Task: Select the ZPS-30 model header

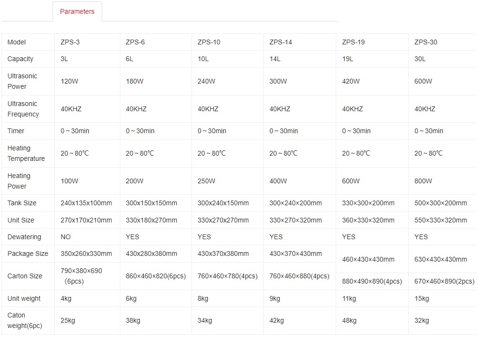Action: (426, 42)
